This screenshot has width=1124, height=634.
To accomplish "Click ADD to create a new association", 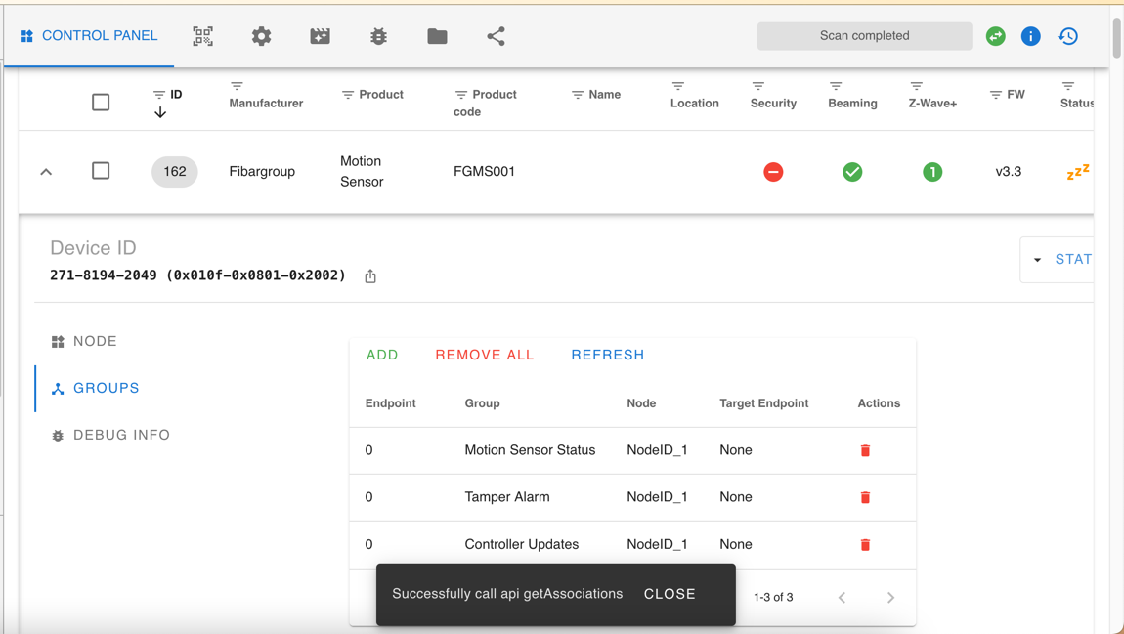I will tap(382, 355).
